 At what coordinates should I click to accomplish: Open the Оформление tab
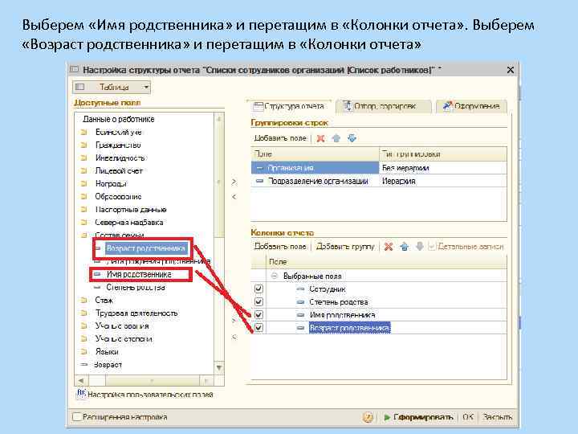[471, 106]
